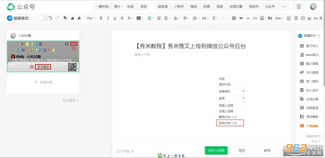Click the AA letter-case icon

tap(270, 18)
